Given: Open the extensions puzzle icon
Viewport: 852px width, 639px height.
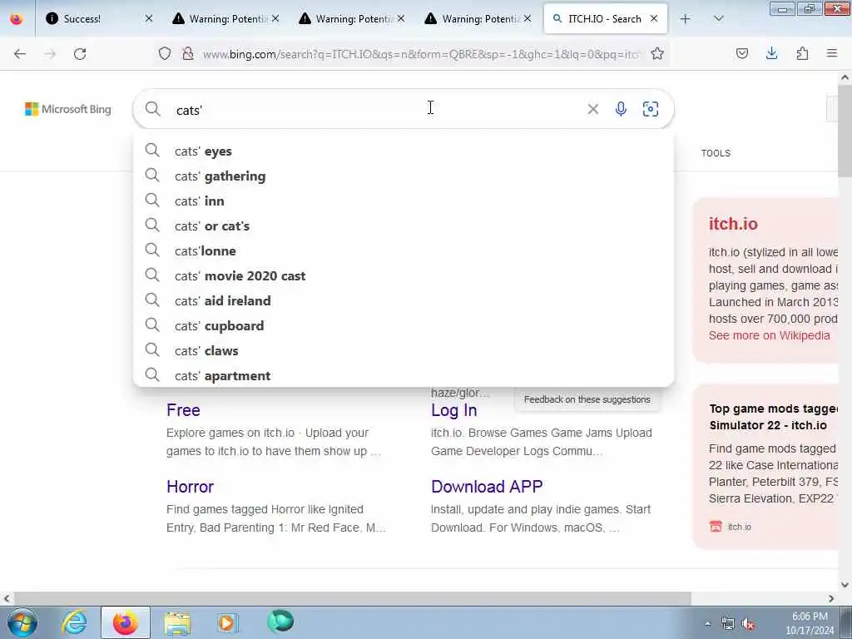Looking at the screenshot, I should tap(802, 53).
